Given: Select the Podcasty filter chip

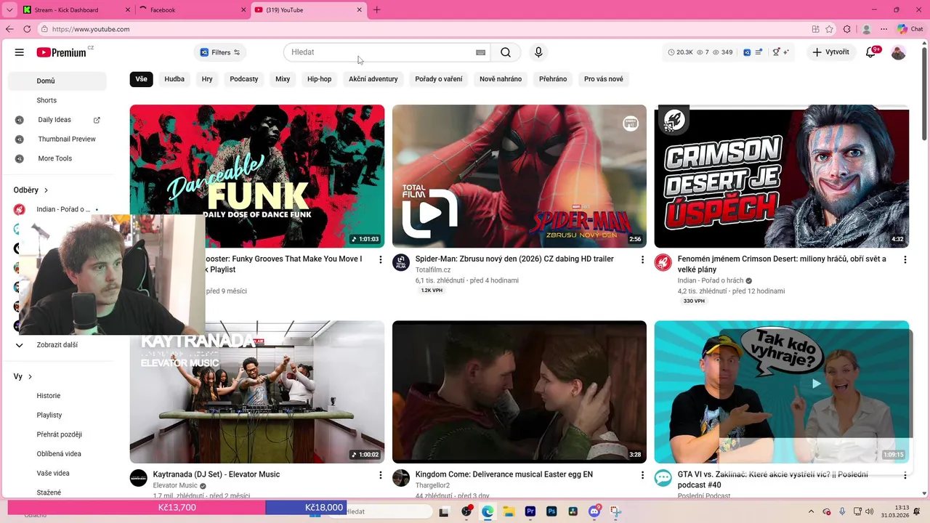Looking at the screenshot, I should tap(244, 79).
